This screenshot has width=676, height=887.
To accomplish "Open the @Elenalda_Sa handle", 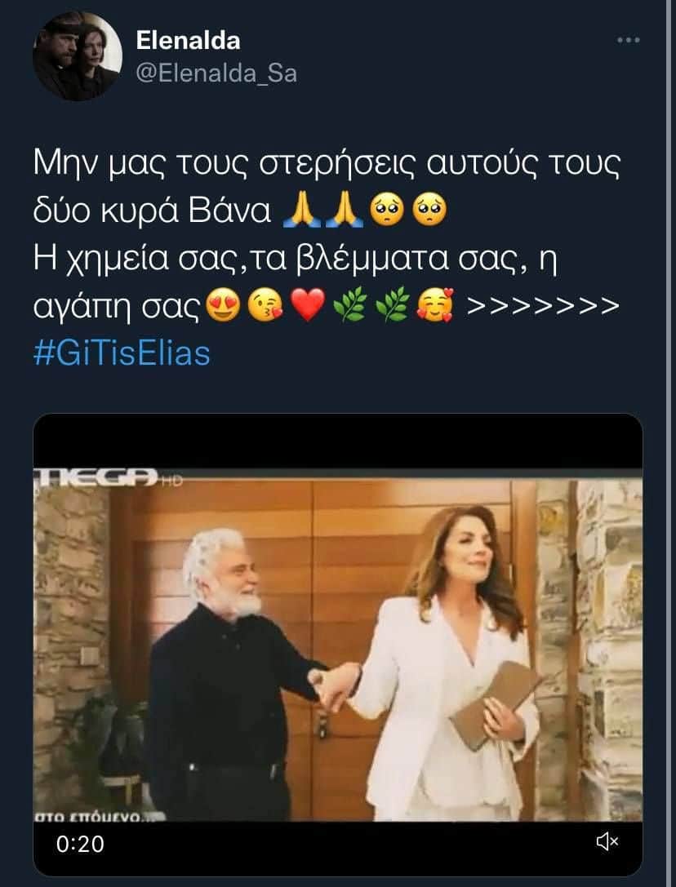I will coord(216,73).
